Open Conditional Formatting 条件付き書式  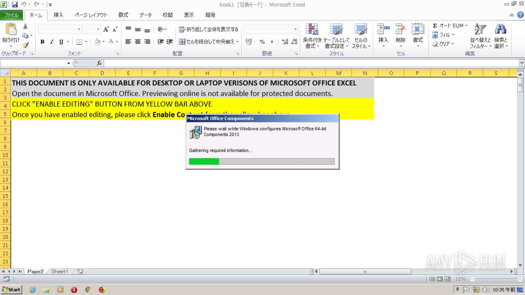pos(312,36)
